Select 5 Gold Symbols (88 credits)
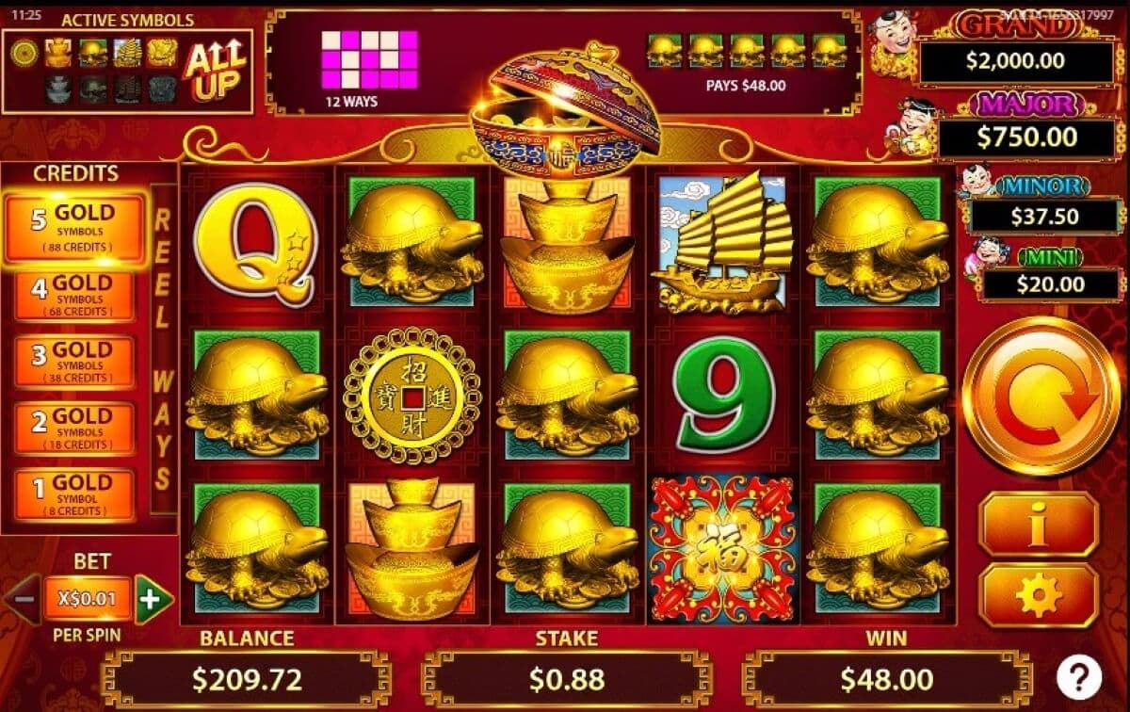Screen dimensions: 1130x712 click(x=73, y=230)
